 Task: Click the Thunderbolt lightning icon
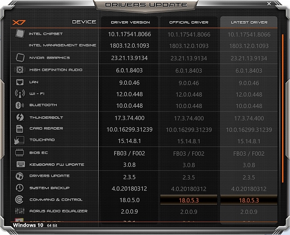pos(20,117)
